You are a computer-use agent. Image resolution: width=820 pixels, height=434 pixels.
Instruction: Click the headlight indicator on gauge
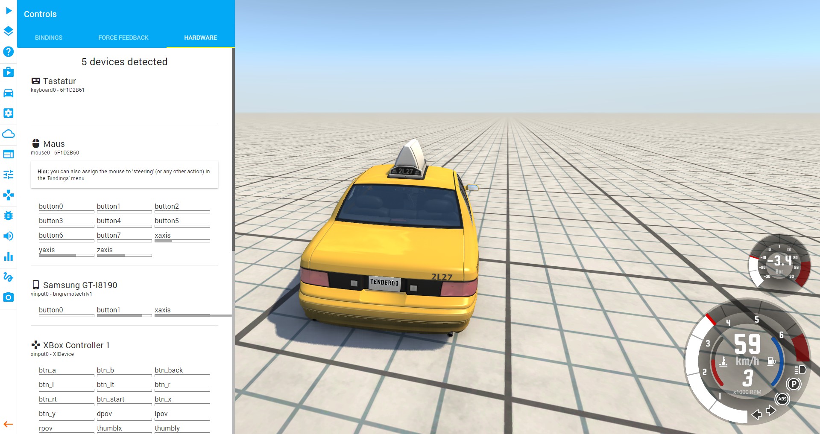click(800, 370)
